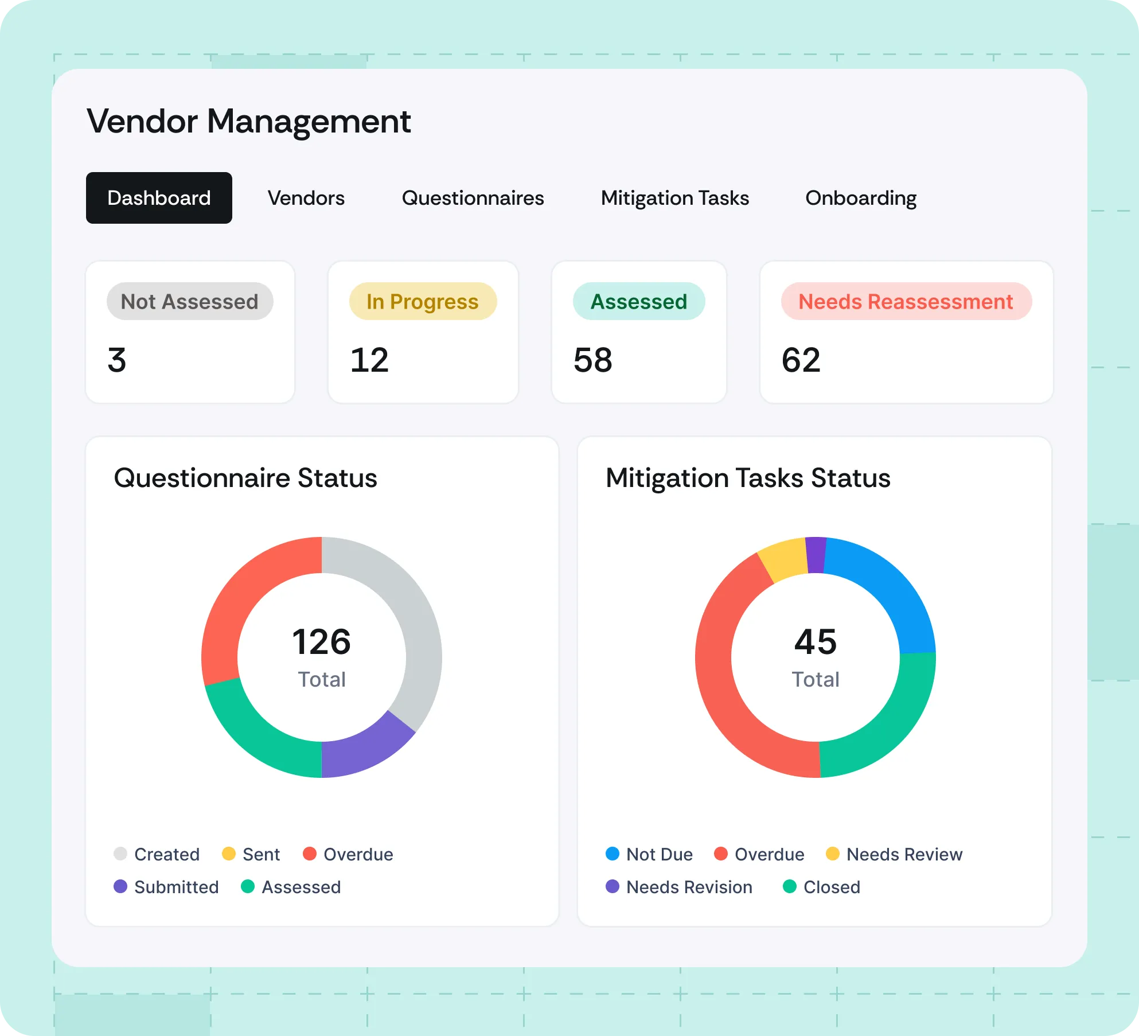Switch to the Vendors tab
The height and width of the screenshot is (1036, 1139).
[x=306, y=198]
